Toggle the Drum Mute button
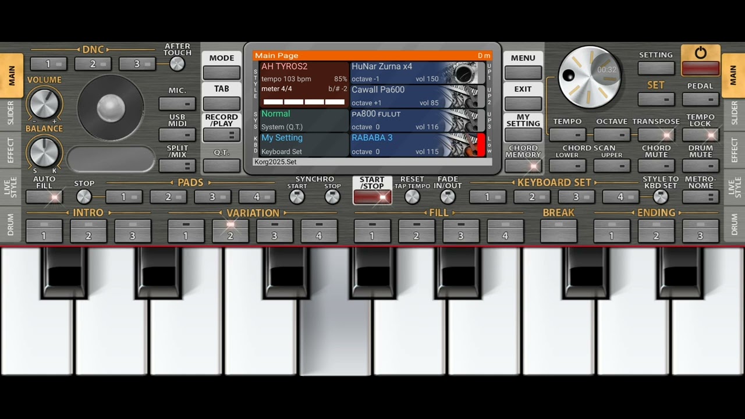The image size is (745, 419). click(x=700, y=165)
